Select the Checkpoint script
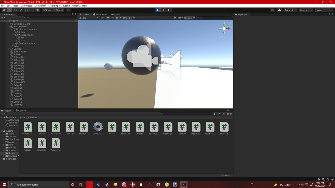 (56, 128)
